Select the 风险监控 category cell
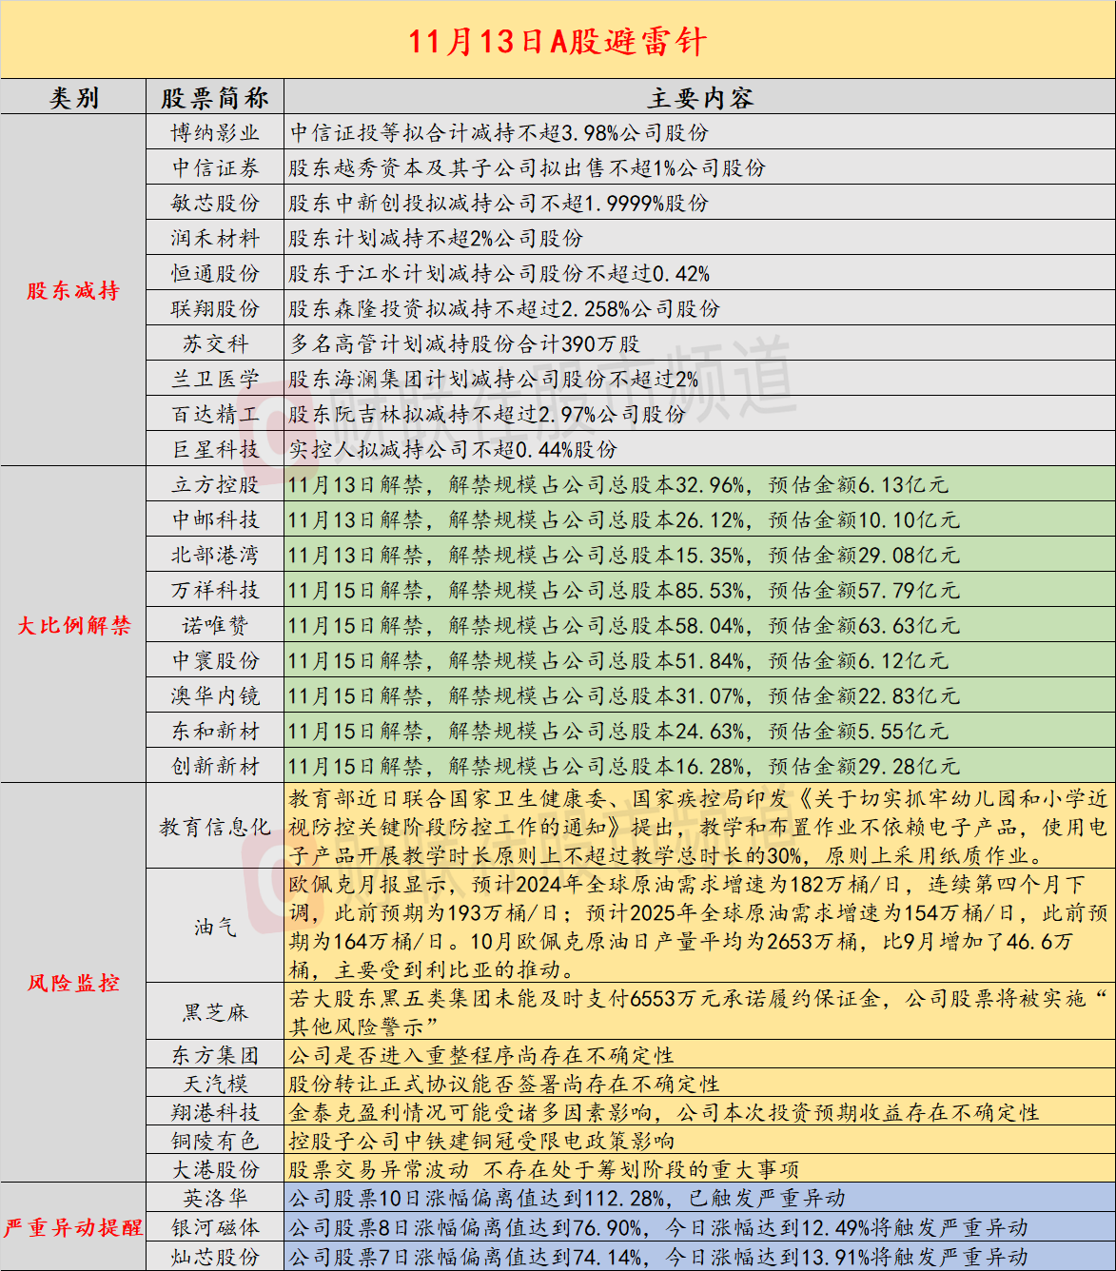Image resolution: width=1116 pixels, height=1271 pixels. (x=73, y=983)
